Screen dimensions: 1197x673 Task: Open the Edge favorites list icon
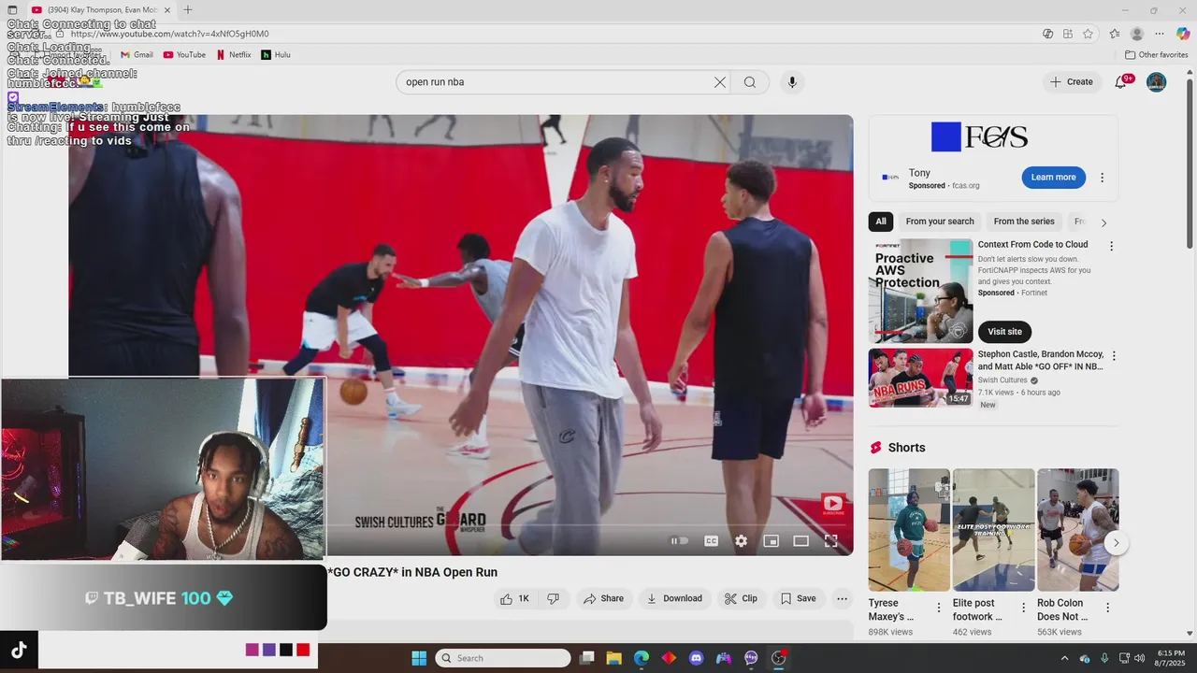[1115, 34]
